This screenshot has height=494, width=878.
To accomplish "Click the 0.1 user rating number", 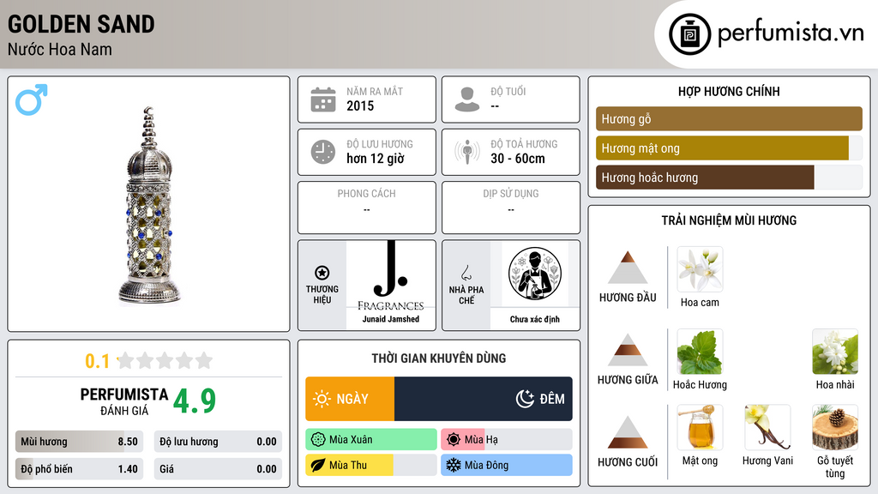I will (98, 361).
